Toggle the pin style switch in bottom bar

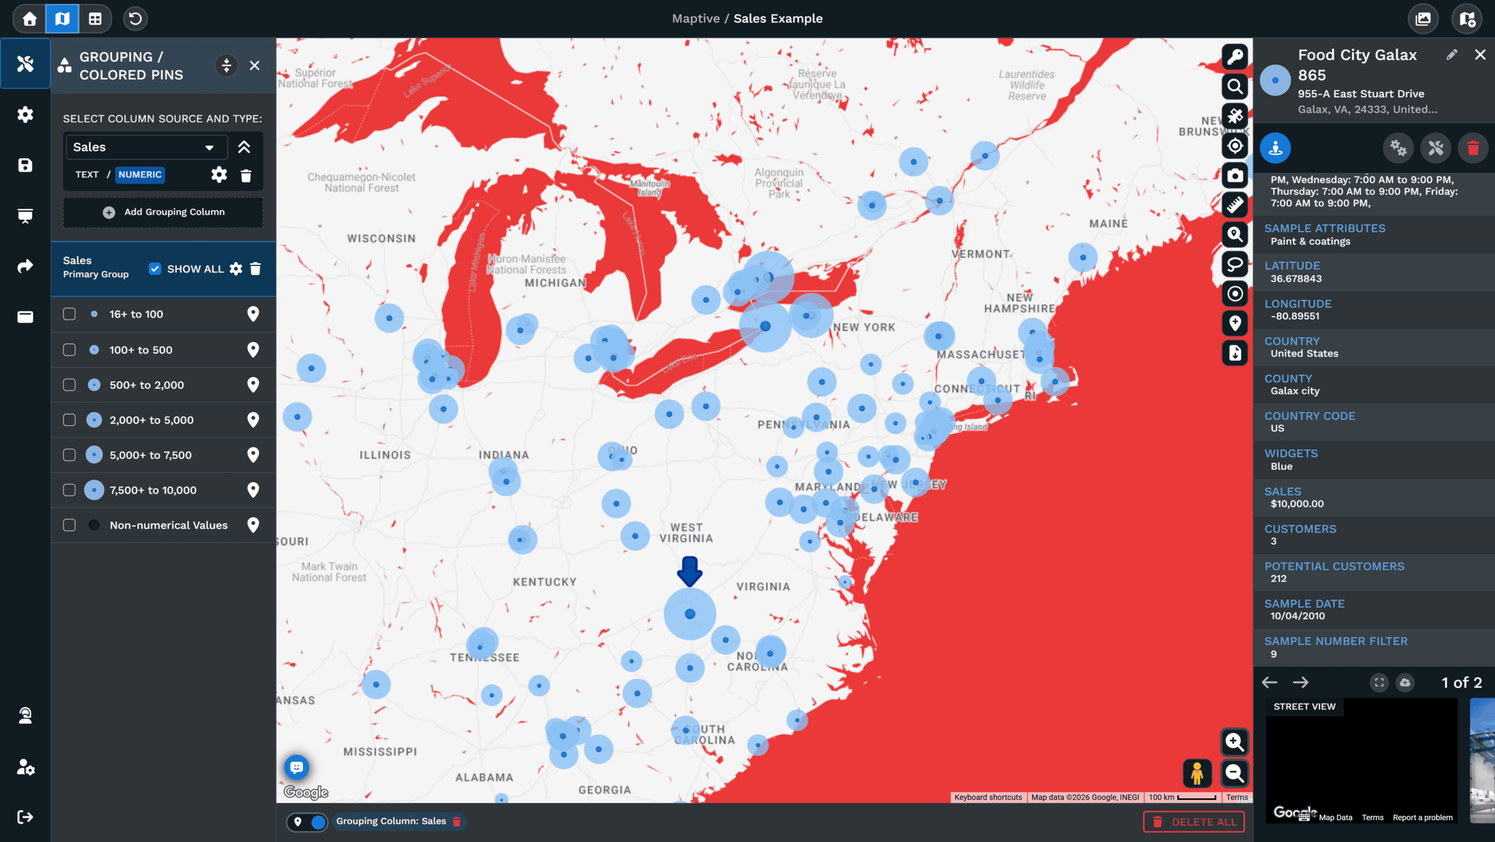(x=307, y=822)
